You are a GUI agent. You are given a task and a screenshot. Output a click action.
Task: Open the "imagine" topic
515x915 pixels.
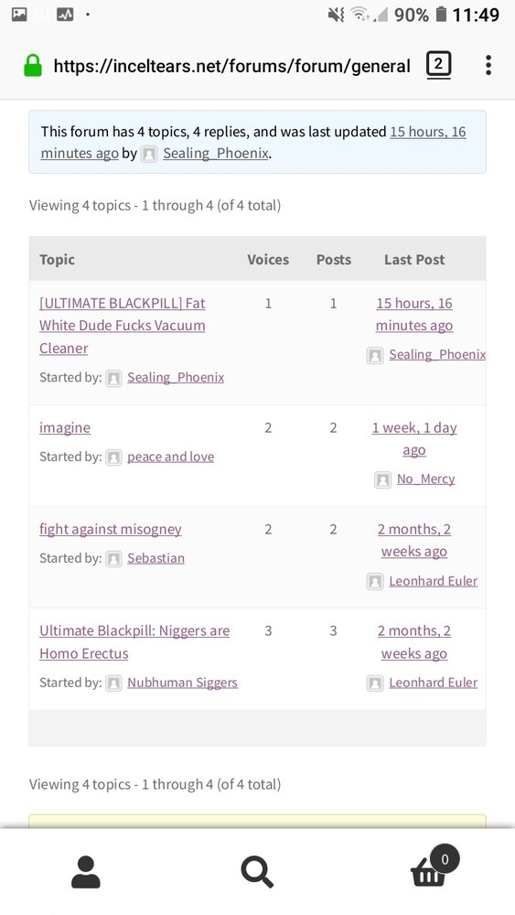coord(65,427)
